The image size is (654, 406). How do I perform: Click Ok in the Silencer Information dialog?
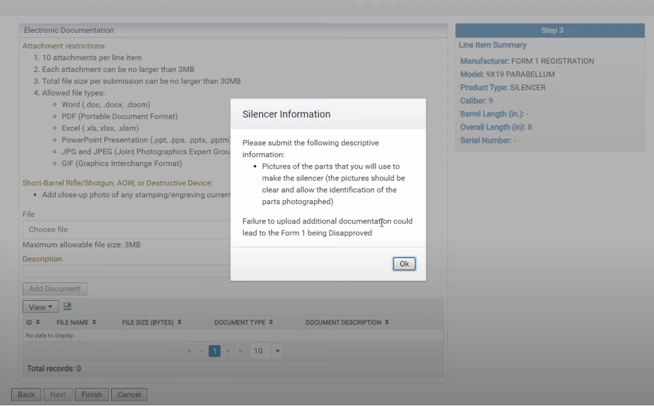404,264
